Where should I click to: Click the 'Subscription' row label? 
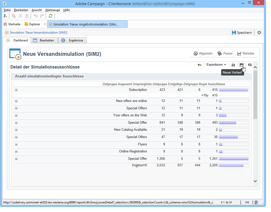point(138,90)
